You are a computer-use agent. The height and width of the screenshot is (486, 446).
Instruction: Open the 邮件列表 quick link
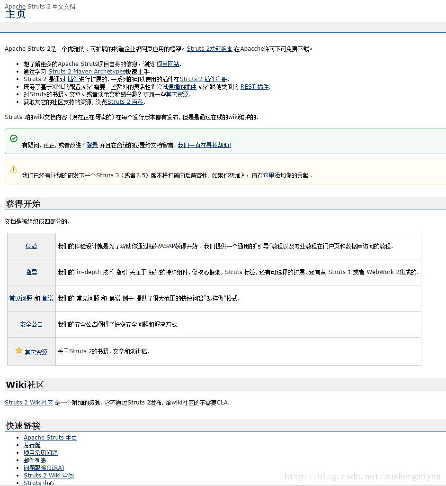pyautogui.click(x=35, y=460)
